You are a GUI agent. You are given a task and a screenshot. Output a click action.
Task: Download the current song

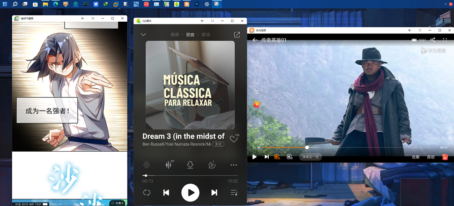190,165
